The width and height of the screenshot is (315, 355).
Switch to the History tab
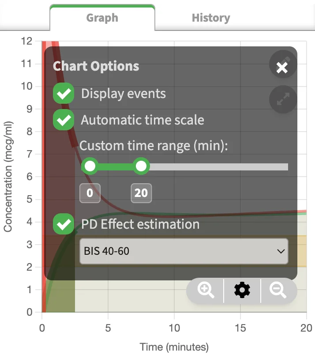click(211, 18)
